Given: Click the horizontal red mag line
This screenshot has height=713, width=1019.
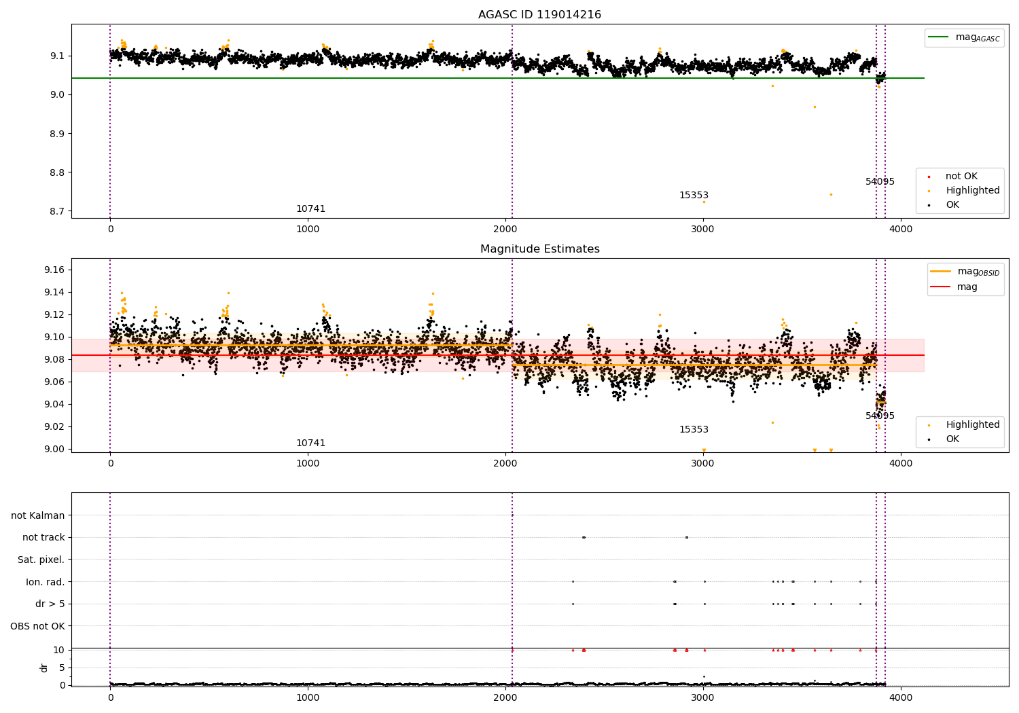Looking at the screenshot, I should (x=497, y=355).
